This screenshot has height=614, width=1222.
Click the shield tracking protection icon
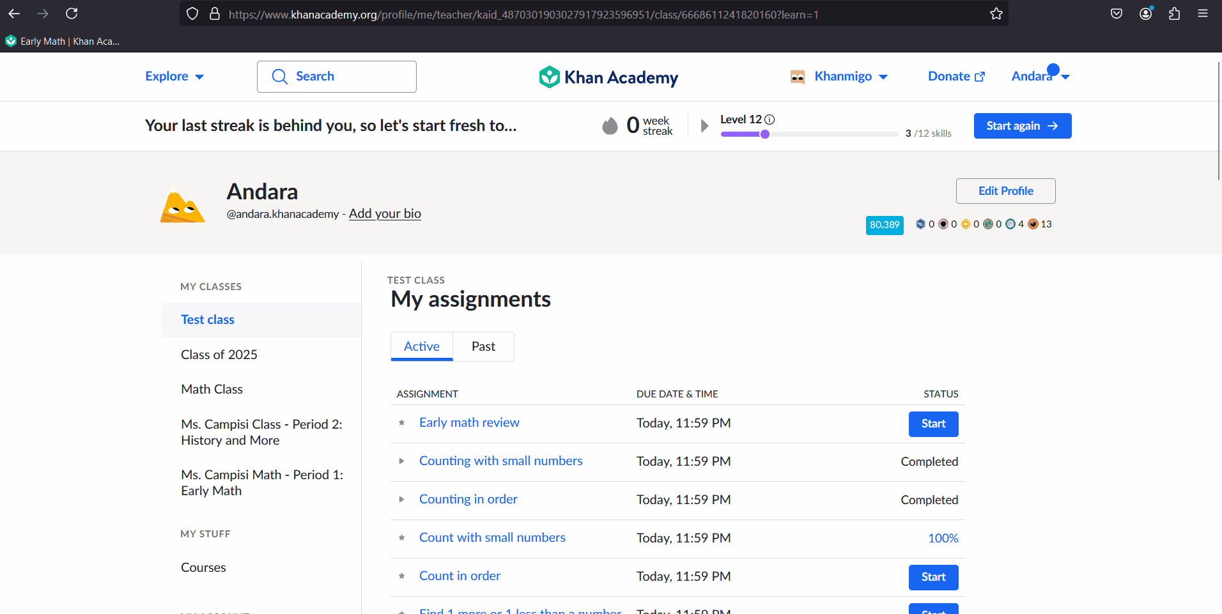pos(192,13)
